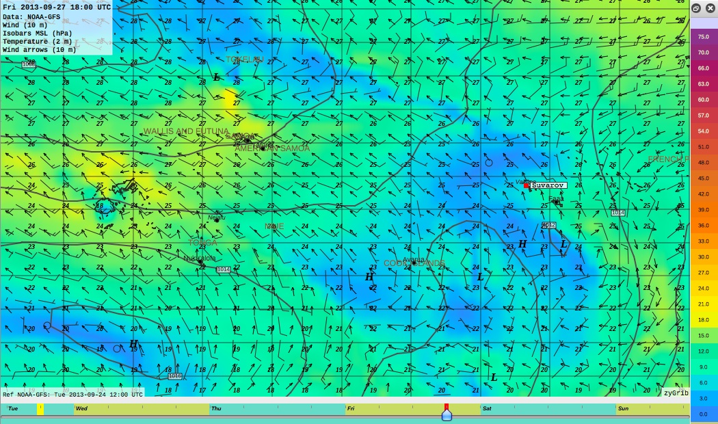Click the low pressure L symbol near Tokelau
Screen dimensions: 718x424
217,77
